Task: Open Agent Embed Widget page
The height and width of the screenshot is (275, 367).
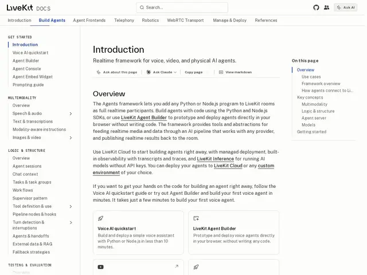Action: pyautogui.click(x=33, y=77)
